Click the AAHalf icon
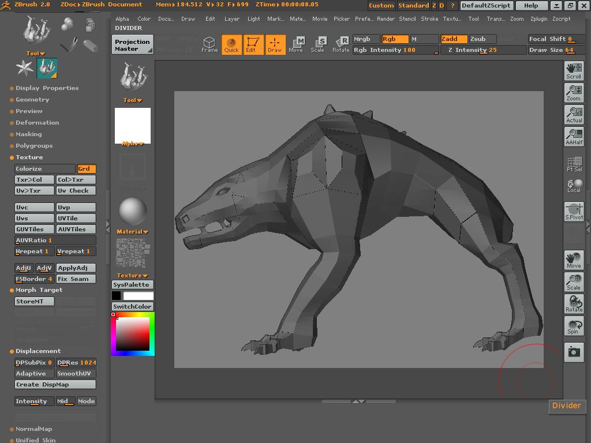The width and height of the screenshot is (591, 443). pos(574,137)
